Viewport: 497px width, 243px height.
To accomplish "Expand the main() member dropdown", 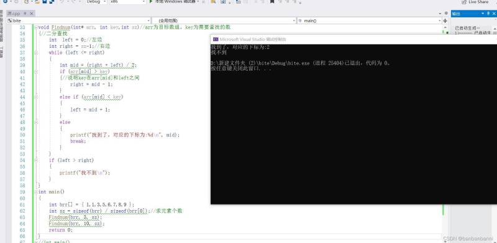I will (370, 20).
